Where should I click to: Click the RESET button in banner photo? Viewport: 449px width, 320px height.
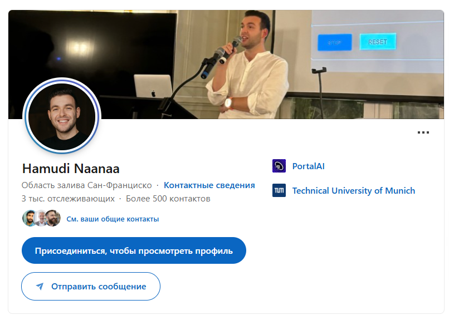click(378, 42)
